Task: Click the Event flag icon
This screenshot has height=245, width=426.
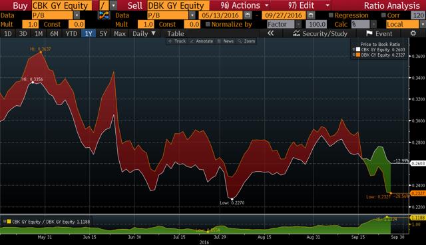Action: (369, 33)
